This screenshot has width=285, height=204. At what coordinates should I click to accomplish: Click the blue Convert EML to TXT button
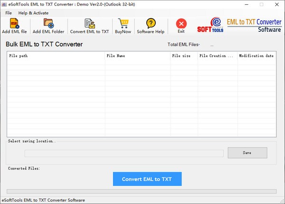click(x=147, y=179)
